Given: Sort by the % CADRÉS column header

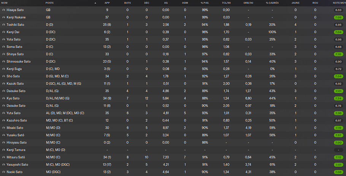Looking at the screenshot, I should 272,3.
